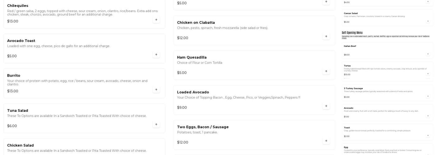
Task: Add the $1.00 Avocado side item
Action: tap(428, 116)
